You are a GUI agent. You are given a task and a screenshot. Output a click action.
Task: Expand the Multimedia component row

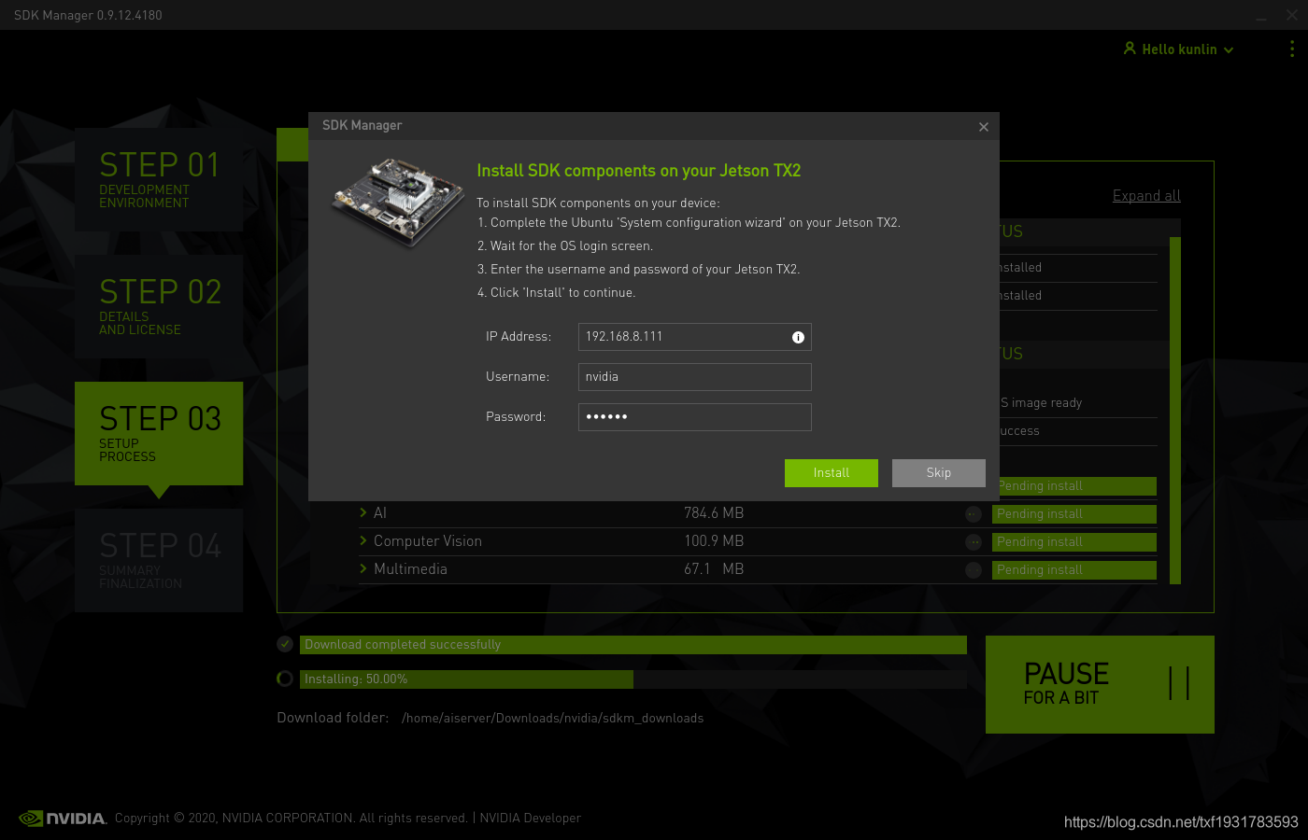(363, 568)
